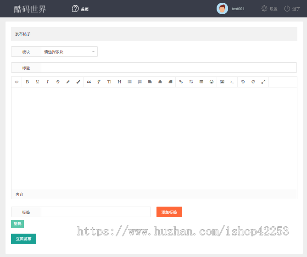Remove the 酷码 tag chip
This screenshot has height=257, width=307.
pos(17,224)
